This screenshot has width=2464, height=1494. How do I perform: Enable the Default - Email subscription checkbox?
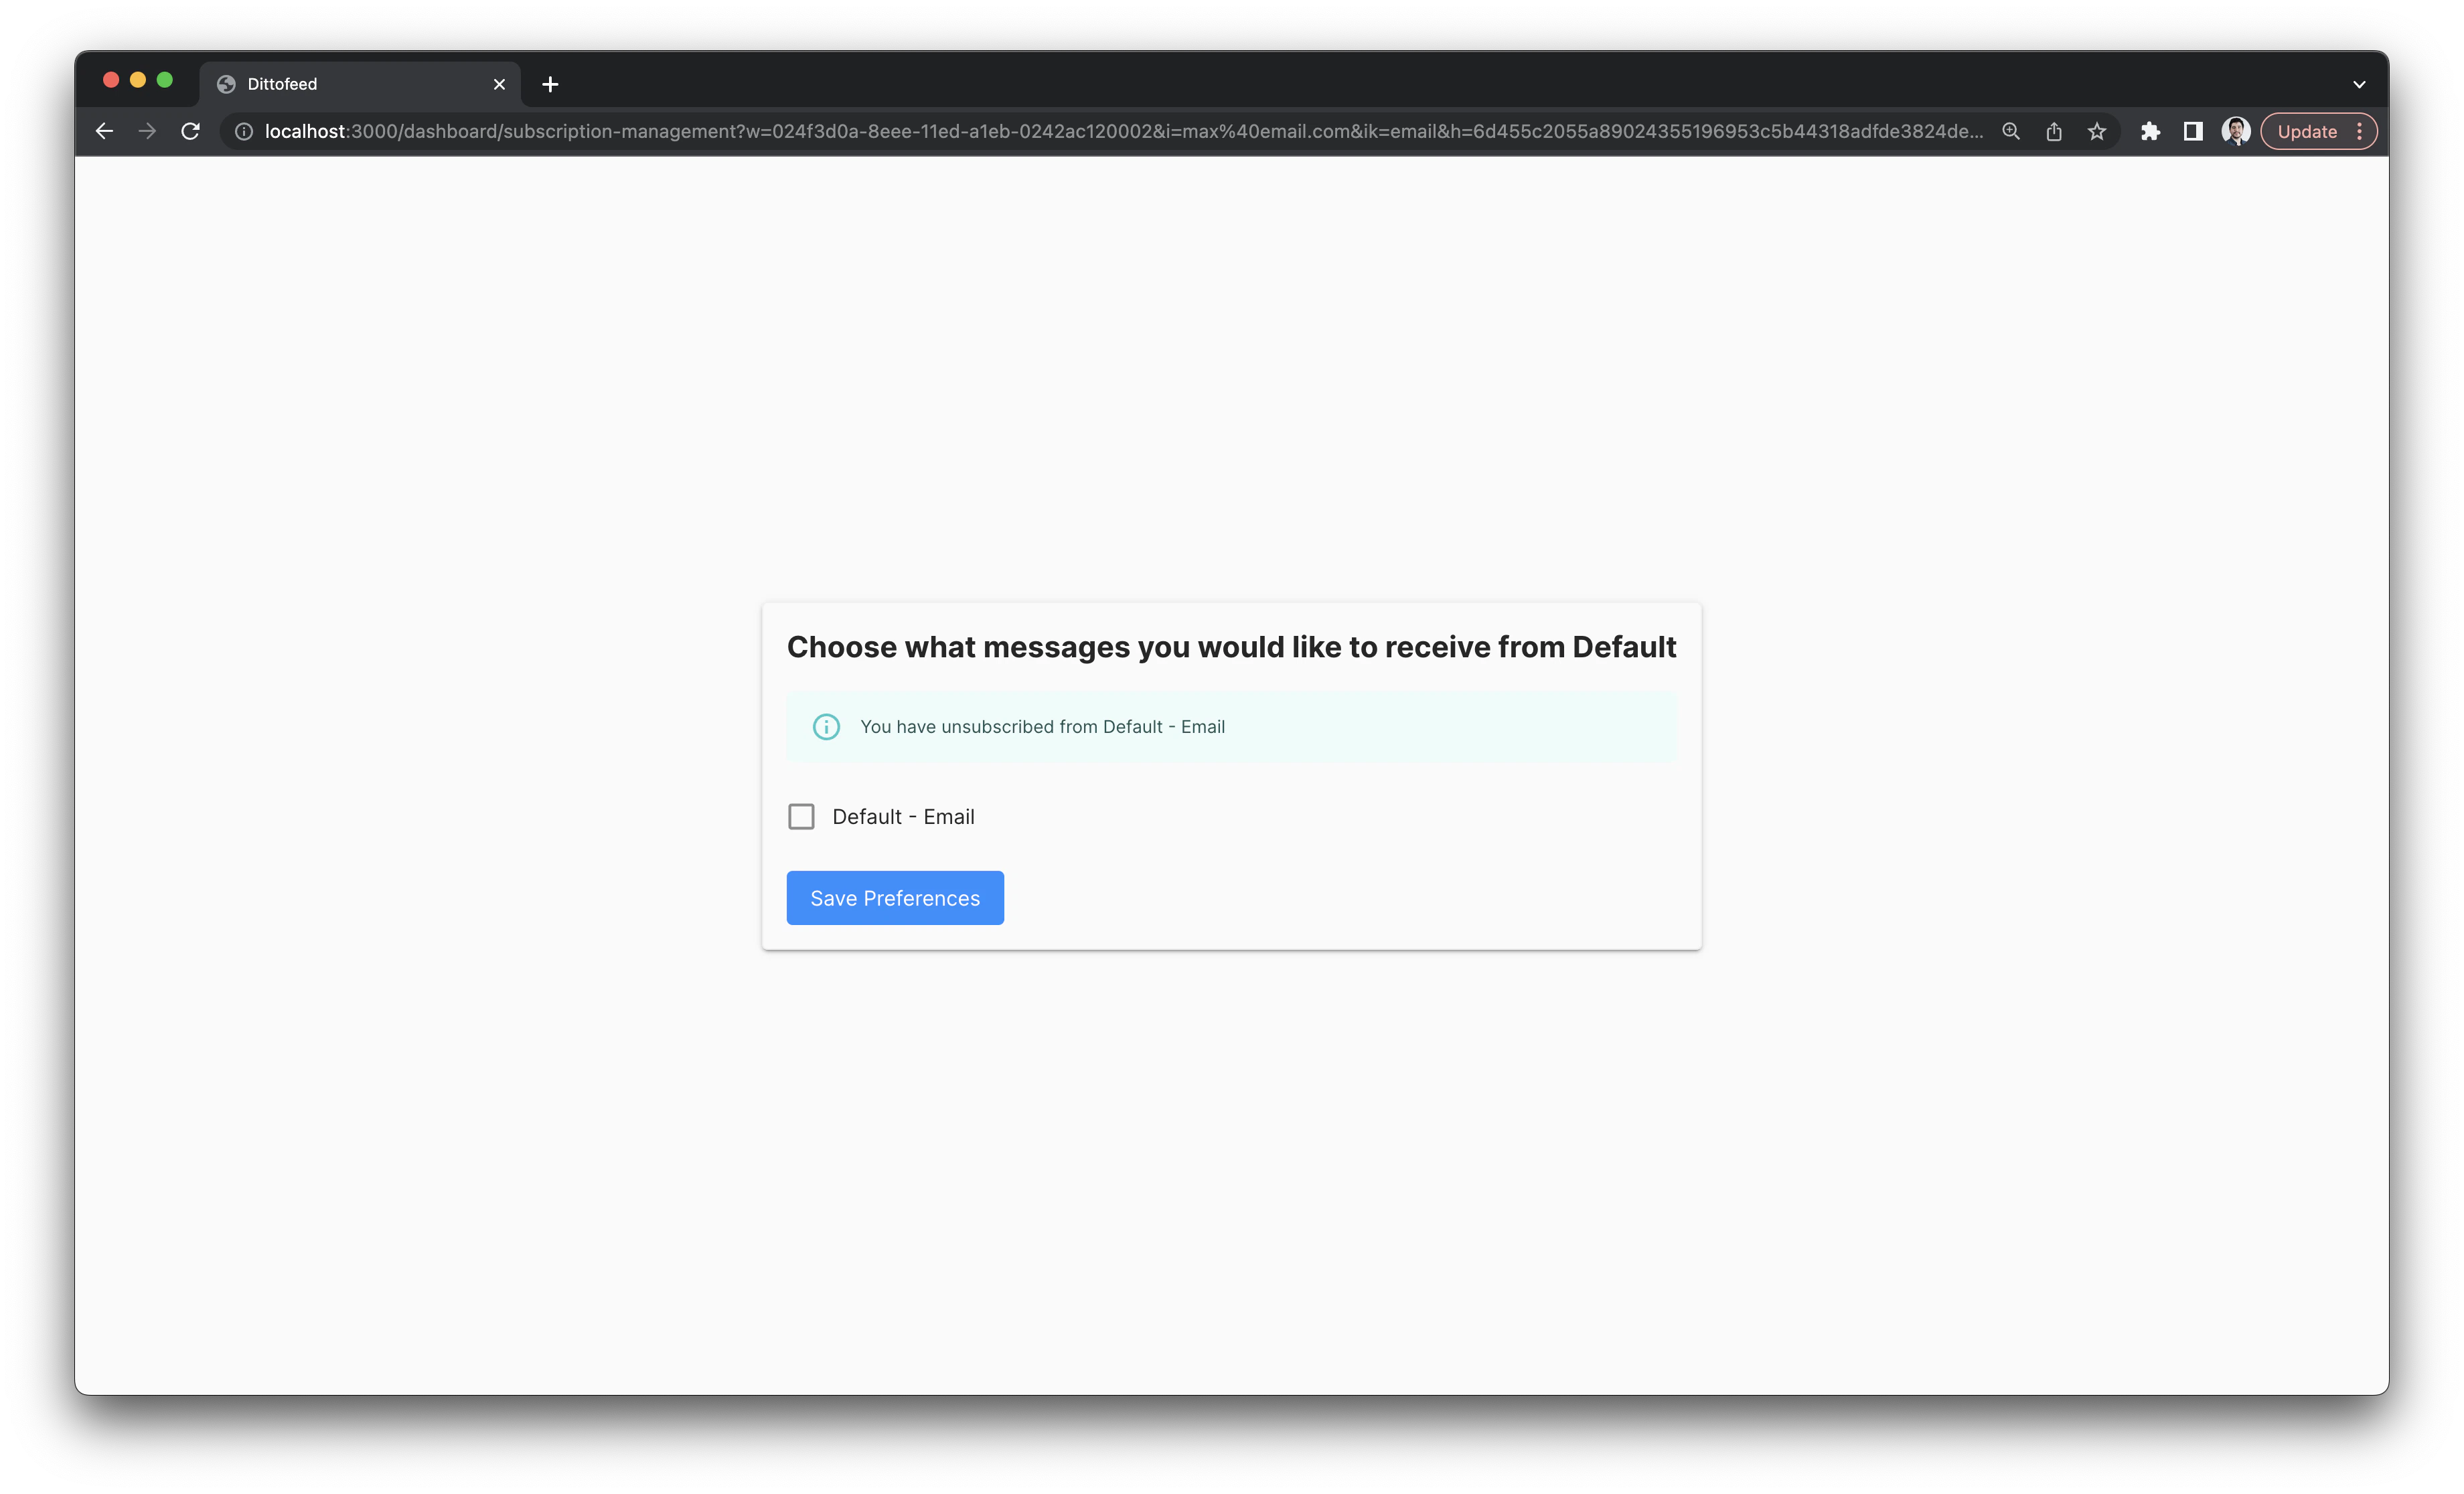(x=801, y=816)
